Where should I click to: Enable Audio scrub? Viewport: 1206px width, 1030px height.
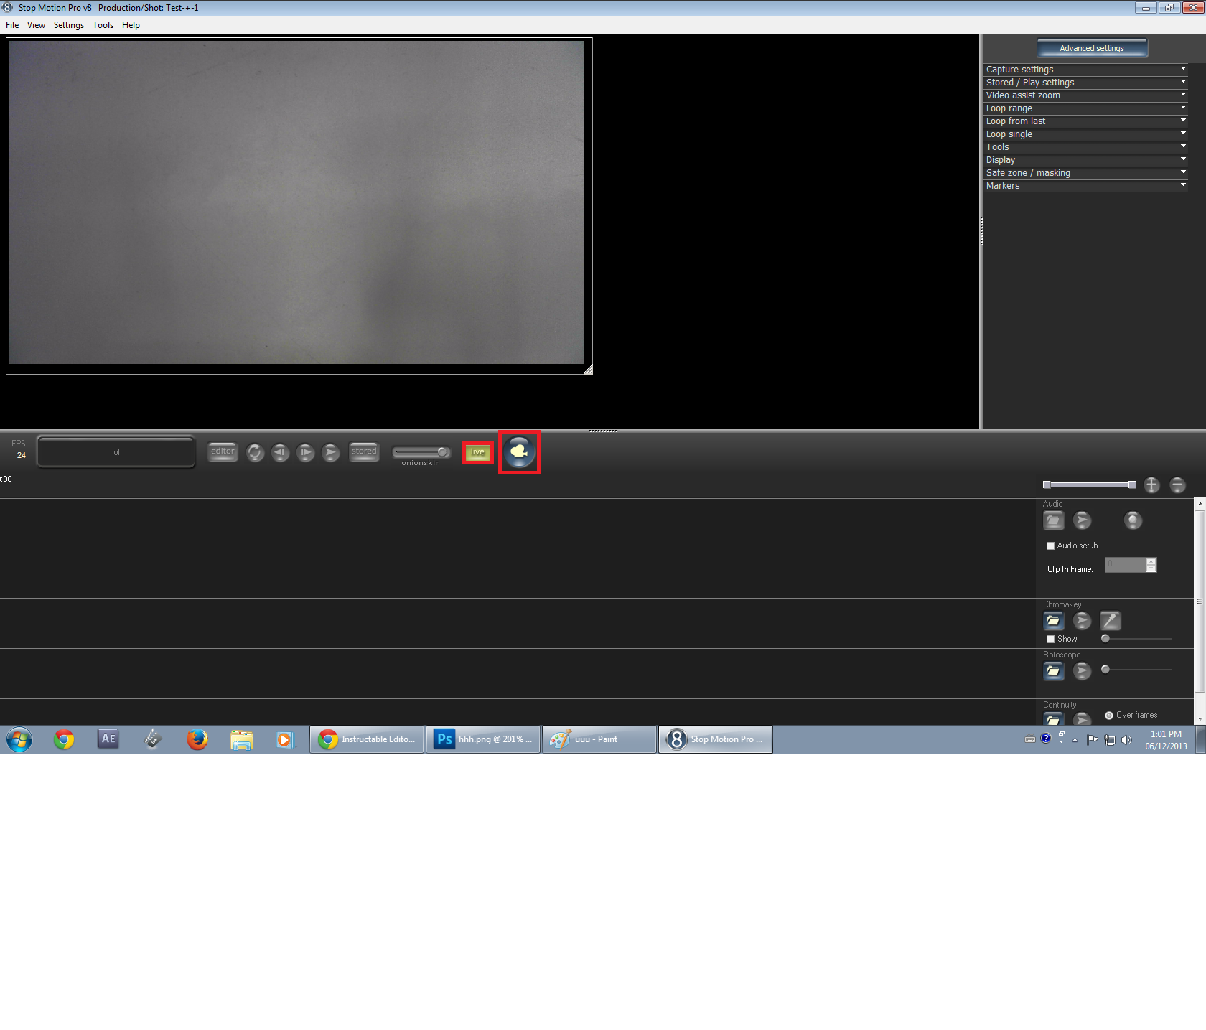pyautogui.click(x=1050, y=546)
